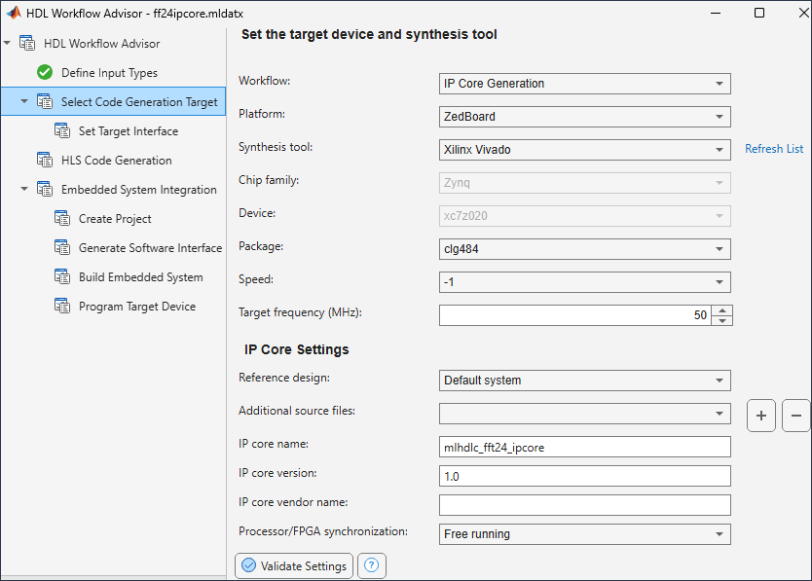The height and width of the screenshot is (581, 812).
Task: Click the IP core version field
Action: pyautogui.click(x=585, y=476)
